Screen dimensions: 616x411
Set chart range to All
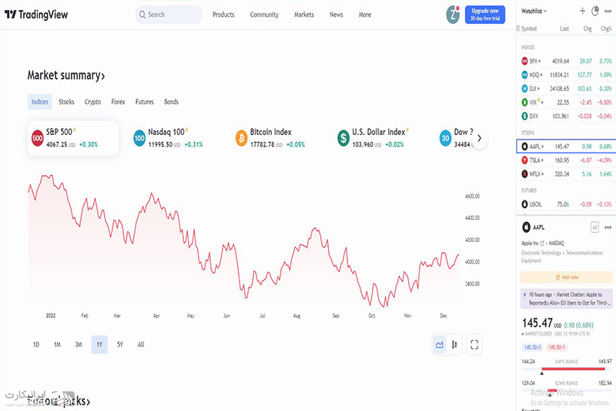(141, 345)
